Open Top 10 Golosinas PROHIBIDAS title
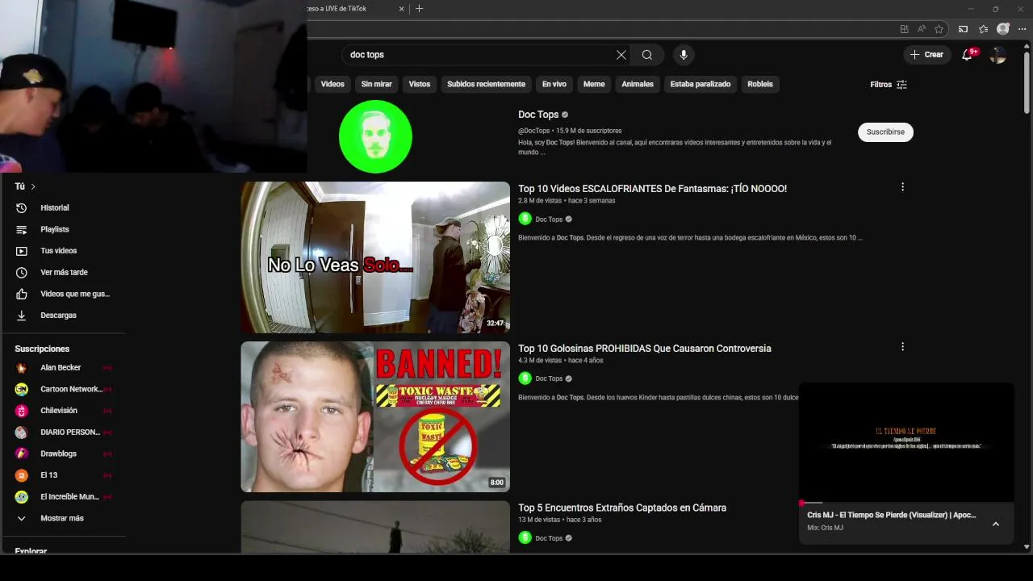Viewport: 1033px width, 581px height. 645,349
